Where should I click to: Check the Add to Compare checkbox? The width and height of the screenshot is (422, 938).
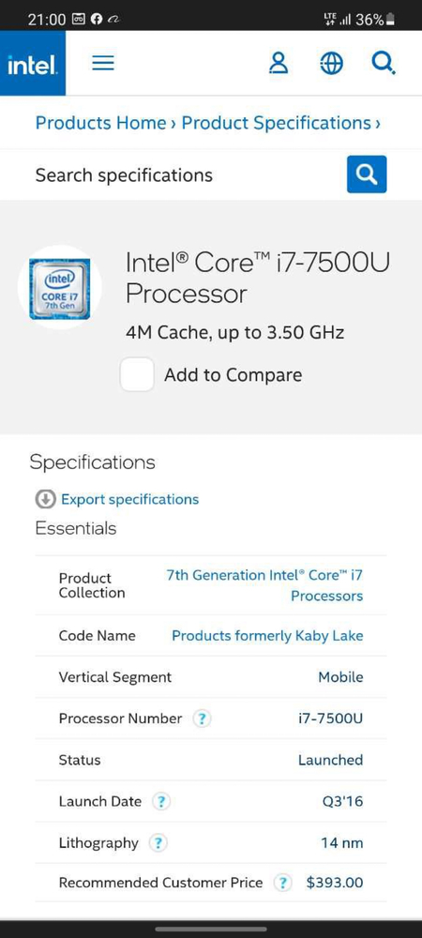tap(137, 374)
